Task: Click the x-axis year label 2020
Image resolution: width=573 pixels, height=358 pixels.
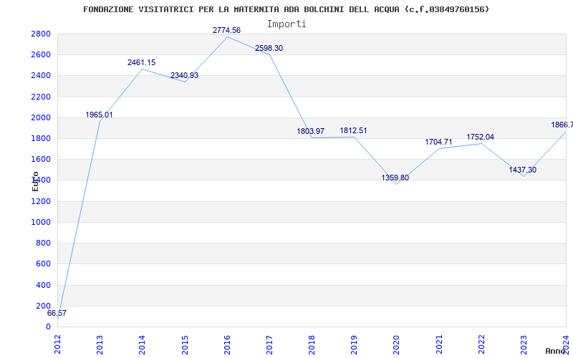Action: pyautogui.click(x=396, y=344)
